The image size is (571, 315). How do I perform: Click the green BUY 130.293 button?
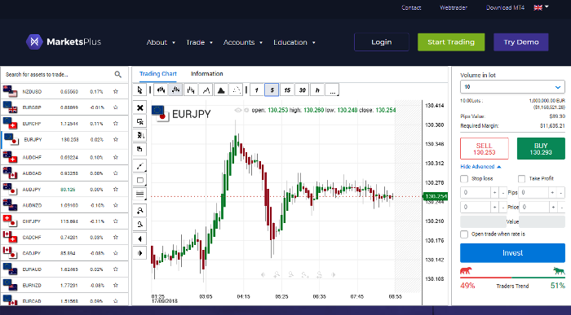coord(541,149)
